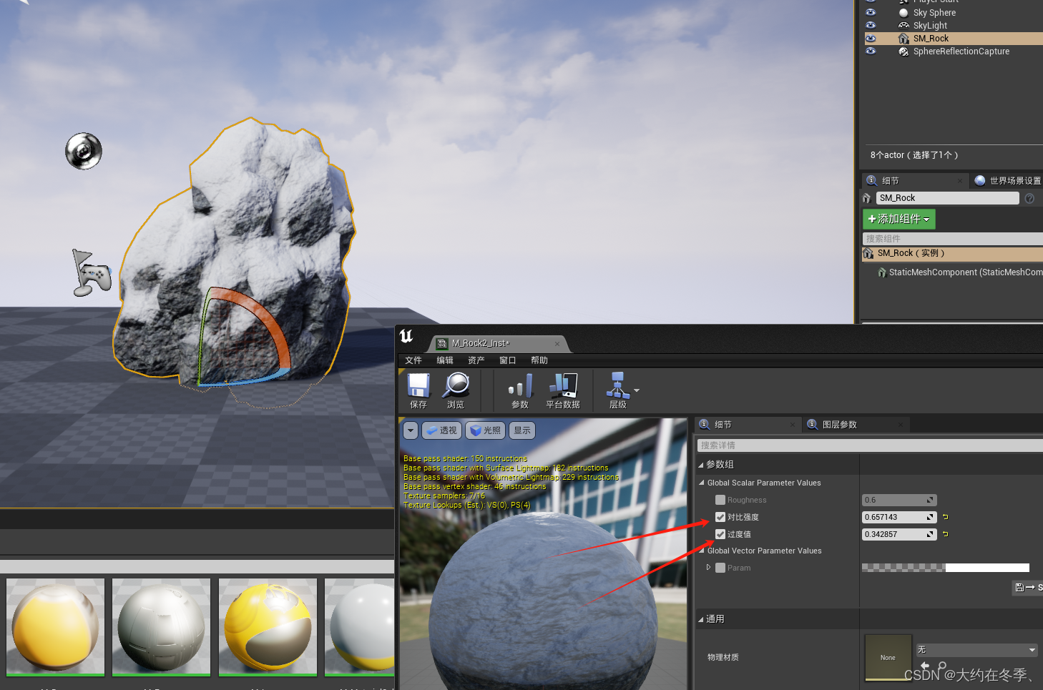
Task: Enable the Roughness parameter checkbox
Action: click(720, 500)
